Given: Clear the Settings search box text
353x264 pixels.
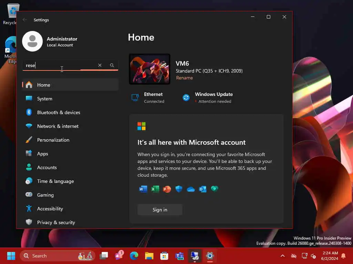Looking at the screenshot, I should pyautogui.click(x=100, y=65).
